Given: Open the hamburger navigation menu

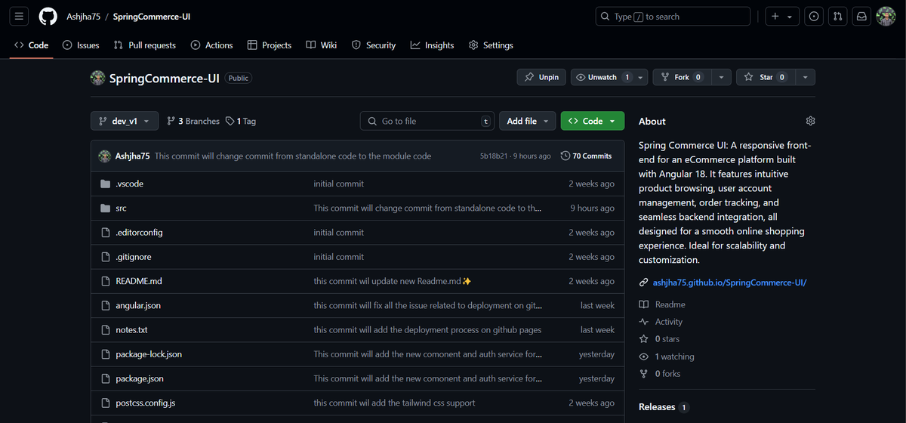Looking at the screenshot, I should [20, 17].
